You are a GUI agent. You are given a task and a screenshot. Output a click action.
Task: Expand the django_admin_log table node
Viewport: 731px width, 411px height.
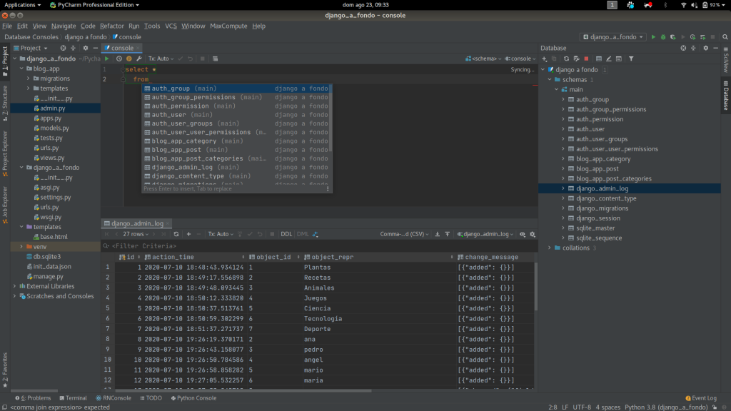click(x=563, y=188)
